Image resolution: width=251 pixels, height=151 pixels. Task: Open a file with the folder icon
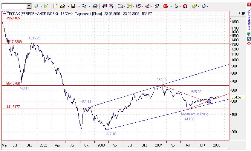click(x=62, y=6)
